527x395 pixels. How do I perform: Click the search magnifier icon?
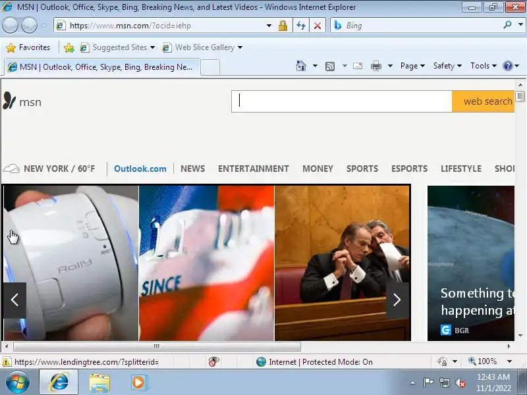pos(507,25)
